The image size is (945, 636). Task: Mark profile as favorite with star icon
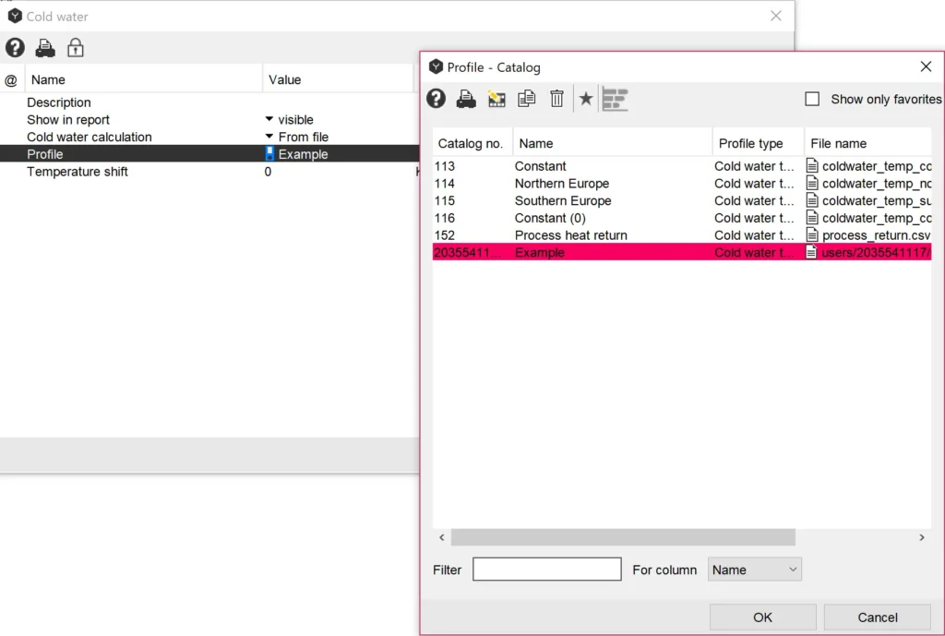[x=585, y=99]
